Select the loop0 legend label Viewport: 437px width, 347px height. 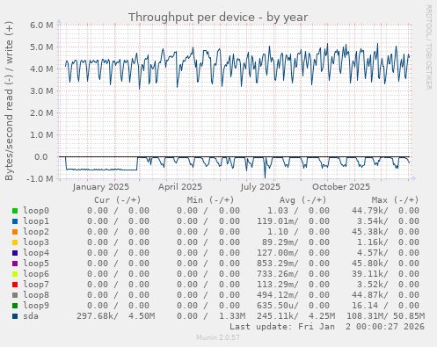coord(36,211)
